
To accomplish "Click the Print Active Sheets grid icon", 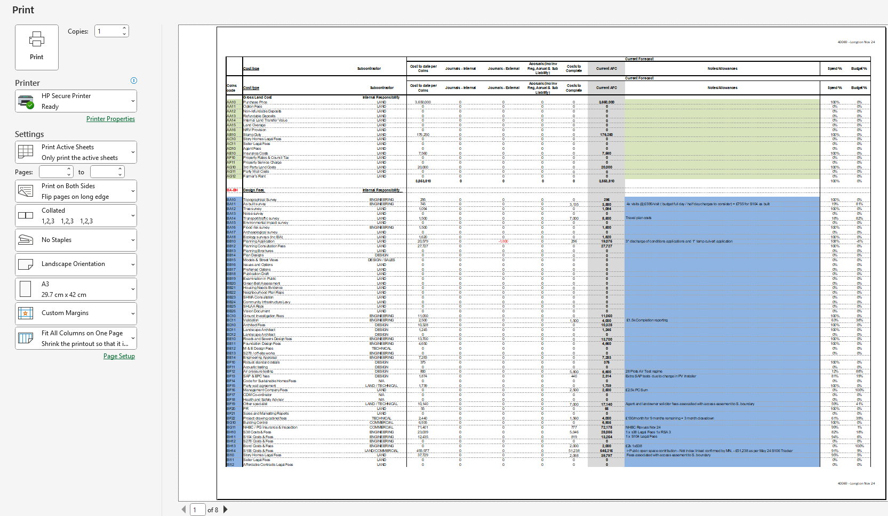I will click(26, 152).
